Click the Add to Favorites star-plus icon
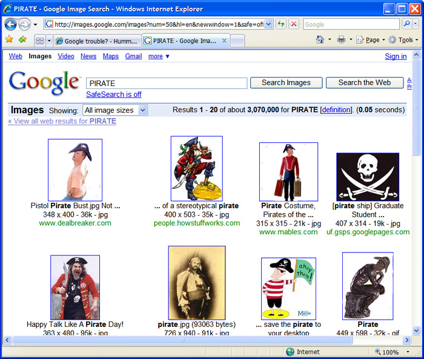This screenshot has height=359, width=424. [x=22, y=39]
